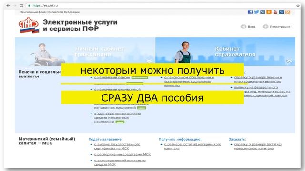Open link о пенсионном обеспечении и установленных социальных выплатах

189,81
